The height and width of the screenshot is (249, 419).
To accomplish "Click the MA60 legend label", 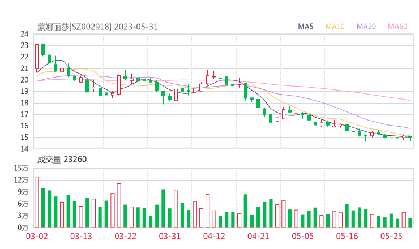I will pyautogui.click(x=397, y=27).
